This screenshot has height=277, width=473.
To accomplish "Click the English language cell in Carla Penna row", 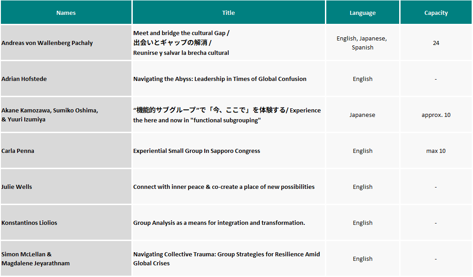I will [x=363, y=150].
